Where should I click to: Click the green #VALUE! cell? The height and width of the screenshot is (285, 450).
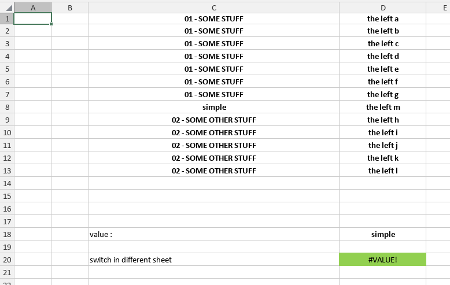point(383,260)
